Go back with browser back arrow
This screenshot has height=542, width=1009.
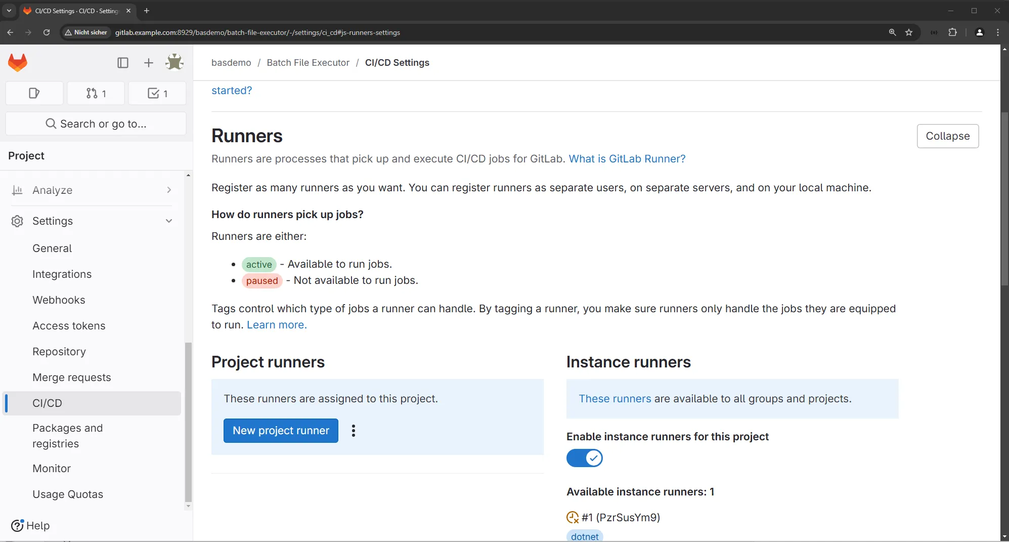10,32
